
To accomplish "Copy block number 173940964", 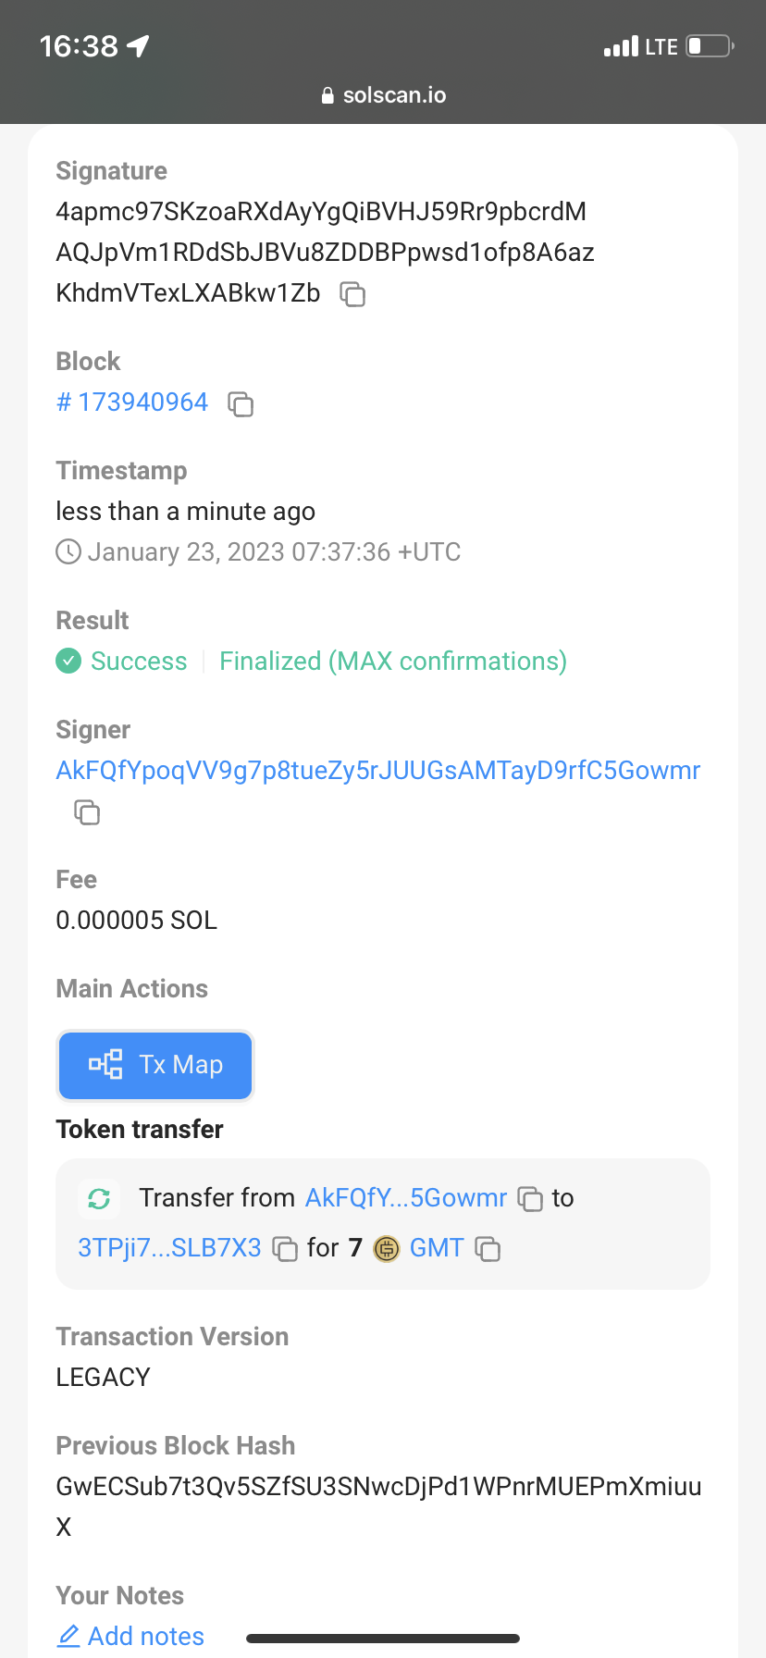I will 241,403.
